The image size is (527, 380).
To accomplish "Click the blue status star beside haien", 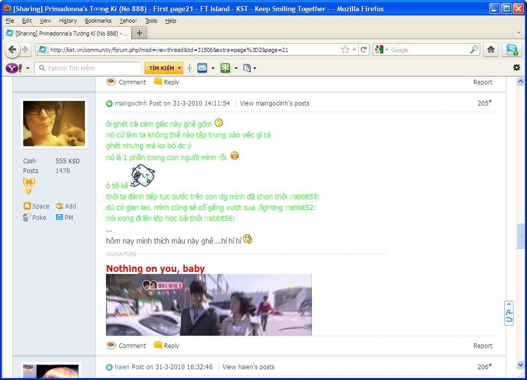I will [x=109, y=367].
